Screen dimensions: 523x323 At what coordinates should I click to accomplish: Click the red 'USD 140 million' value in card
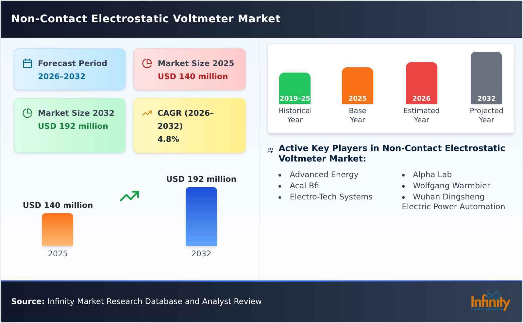193,76
